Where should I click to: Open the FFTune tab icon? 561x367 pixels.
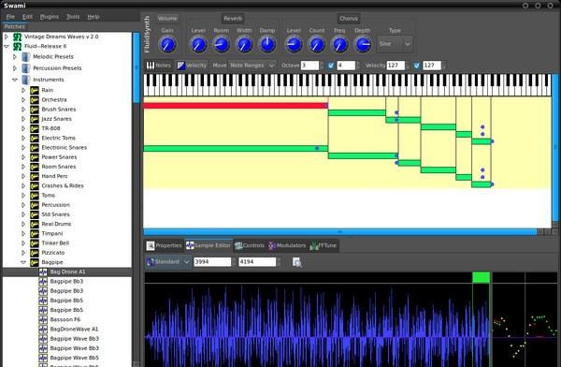point(314,245)
